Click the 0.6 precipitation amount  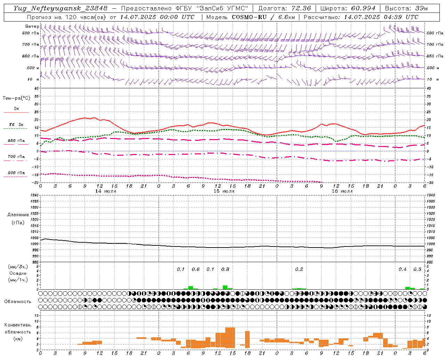(x=196, y=269)
